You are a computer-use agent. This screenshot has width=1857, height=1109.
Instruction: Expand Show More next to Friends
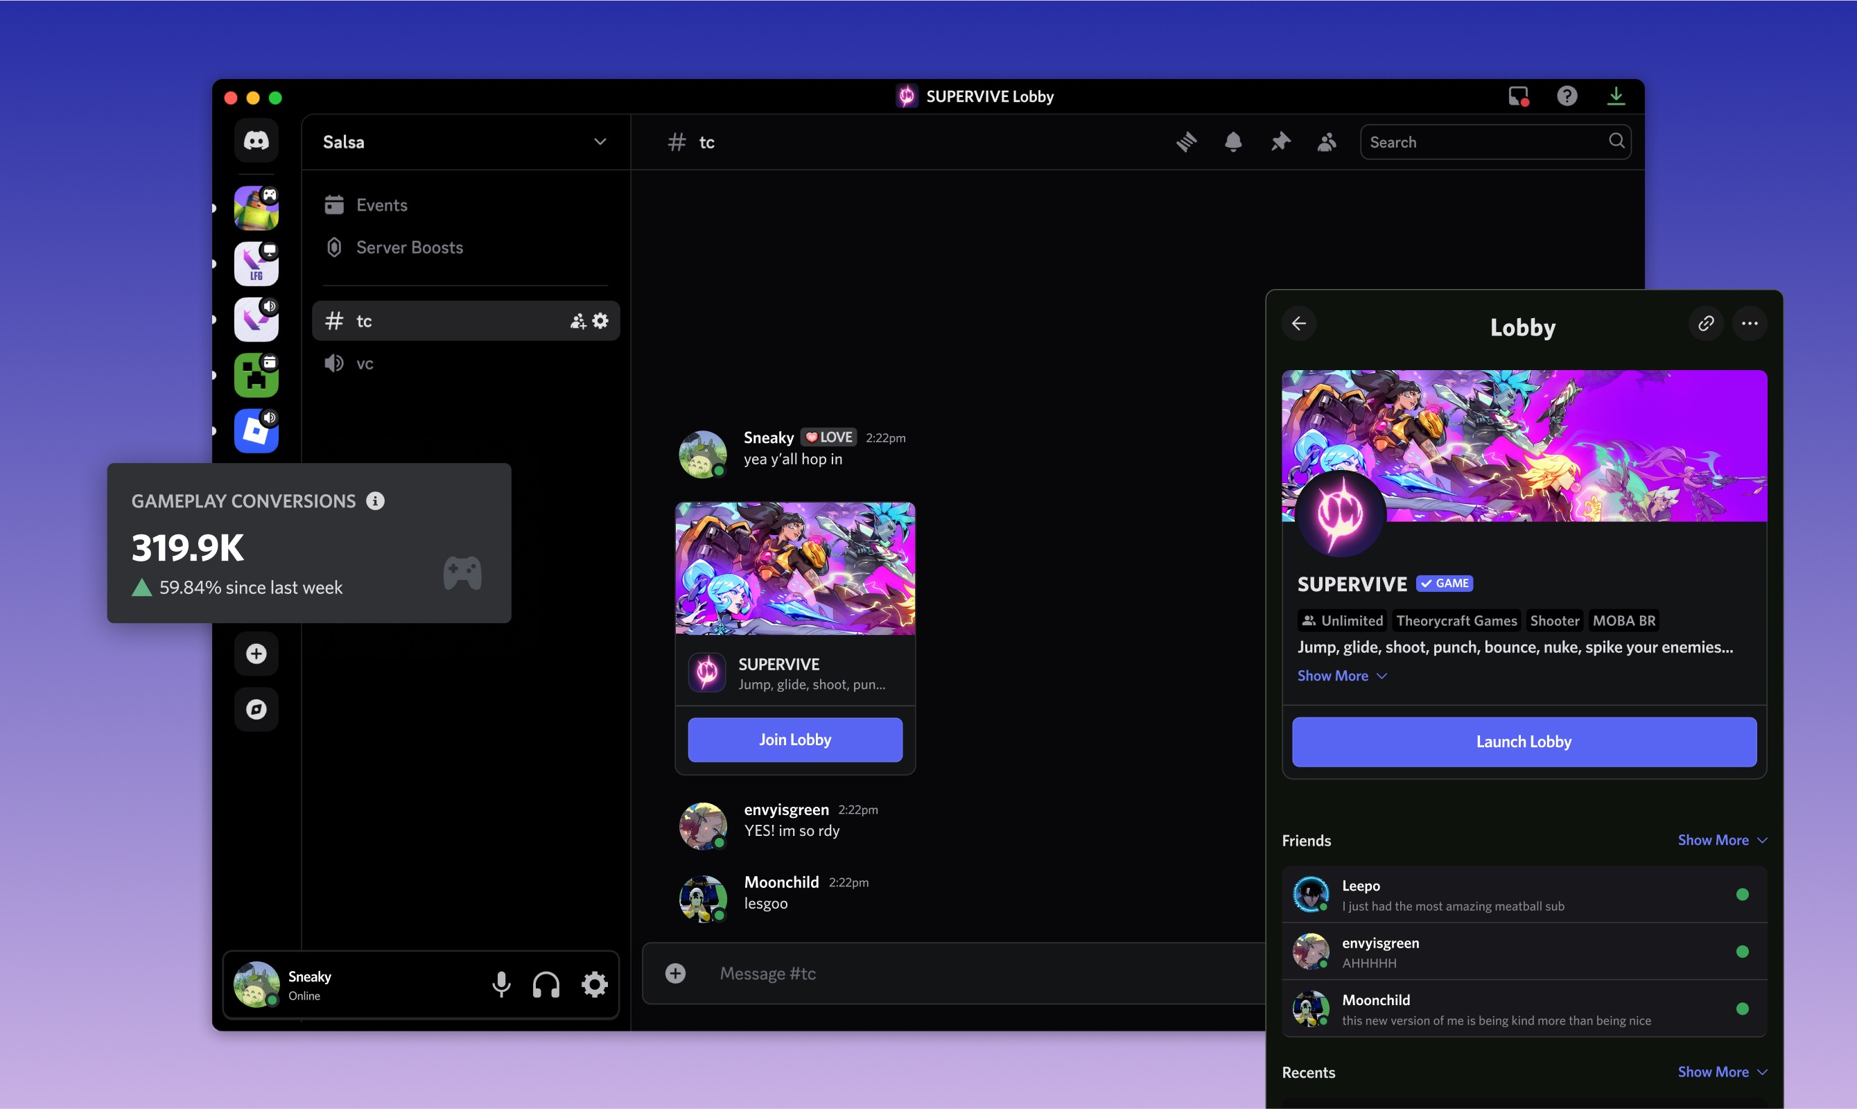(x=1721, y=840)
